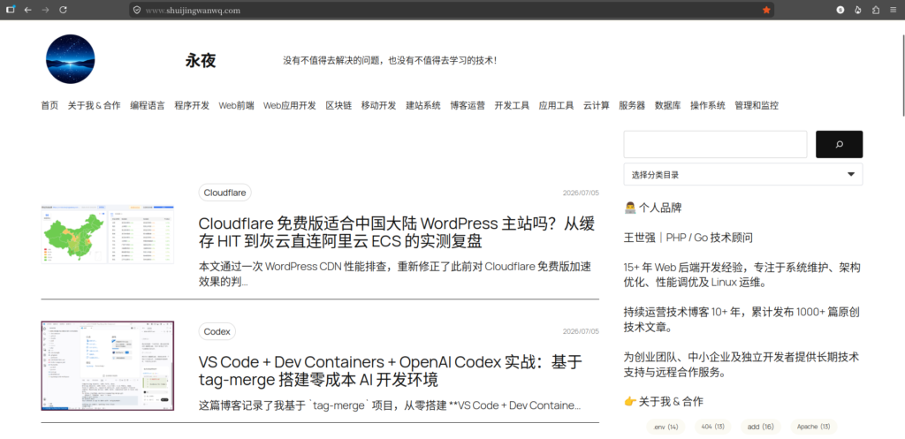
Task: Open the extensions puzzle icon
Action: 876,10
